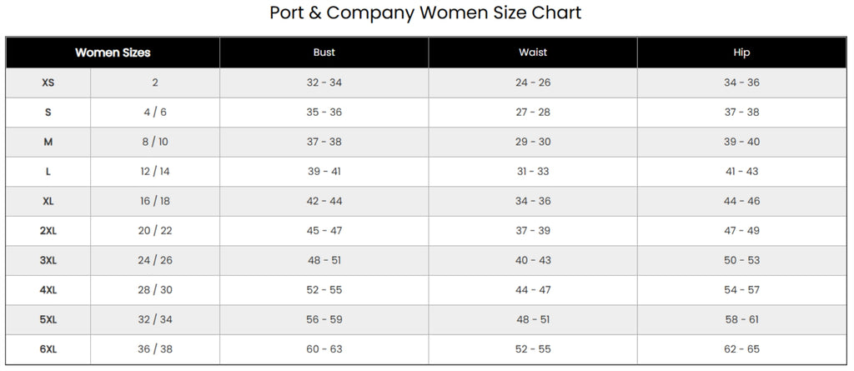Viewport: 854px width, 371px height.
Task: Select the 2XL size row label
Action: pos(48,230)
